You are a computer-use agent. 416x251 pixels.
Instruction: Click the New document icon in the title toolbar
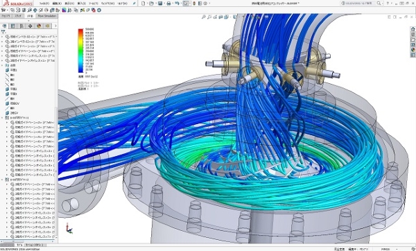pyautogui.click(x=144, y=3)
